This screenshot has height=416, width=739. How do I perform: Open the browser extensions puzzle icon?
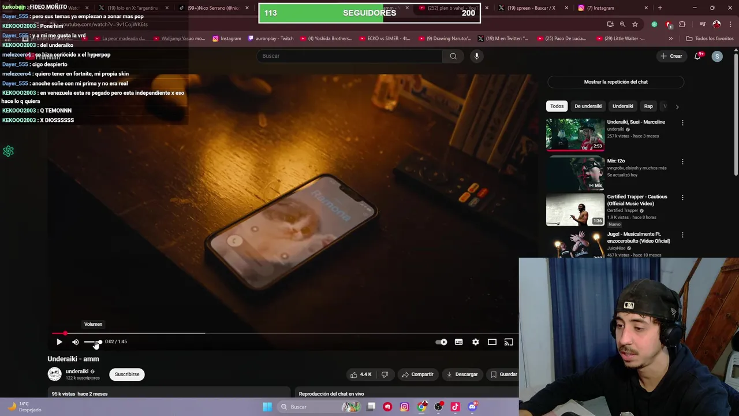click(682, 24)
